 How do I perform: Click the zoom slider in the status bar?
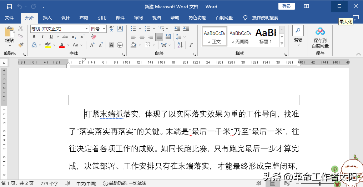(x=319, y=183)
